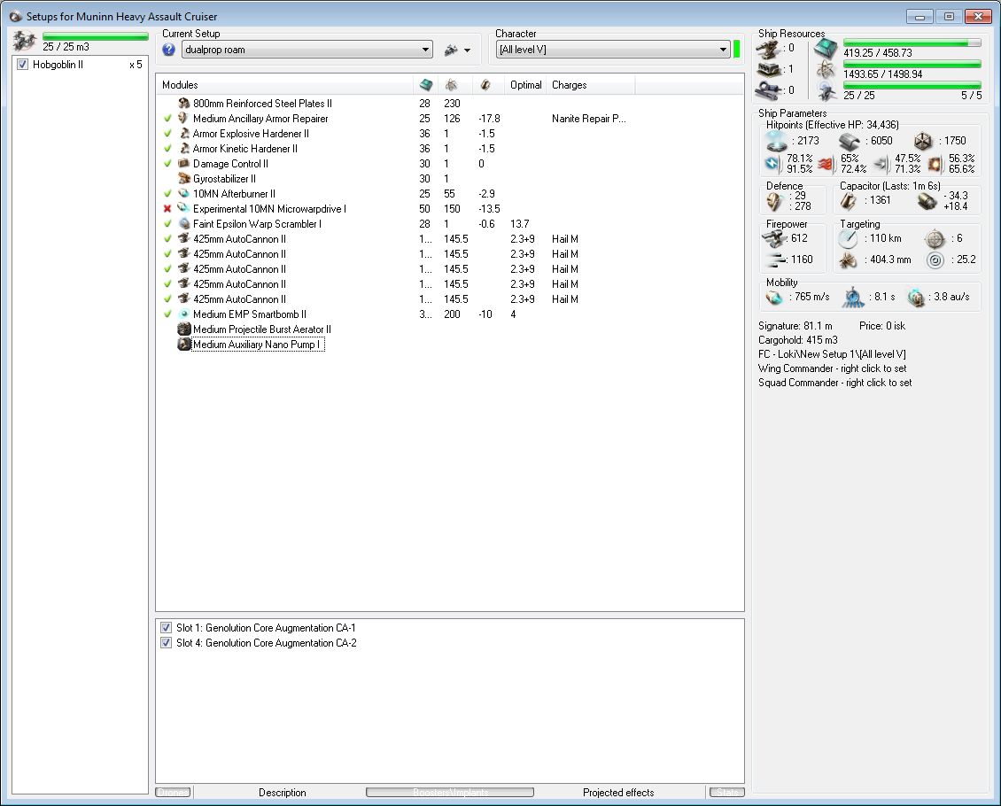Open the dropdown arrow beside the ship icon
The width and height of the screenshot is (1001, 806).
click(x=468, y=50)
